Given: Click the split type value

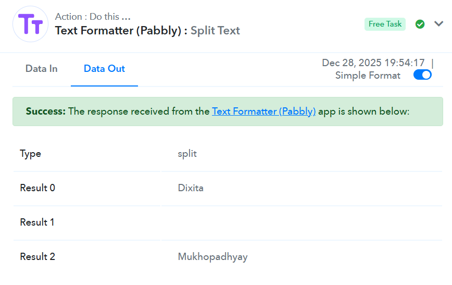Looking at the screenshot, I should click(x=187, y=154).
